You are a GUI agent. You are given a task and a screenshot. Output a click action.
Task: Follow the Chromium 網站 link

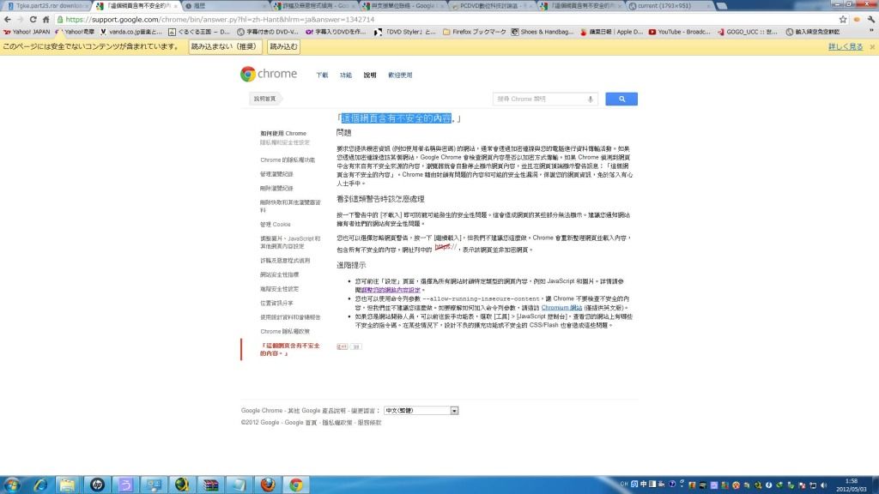561,308
